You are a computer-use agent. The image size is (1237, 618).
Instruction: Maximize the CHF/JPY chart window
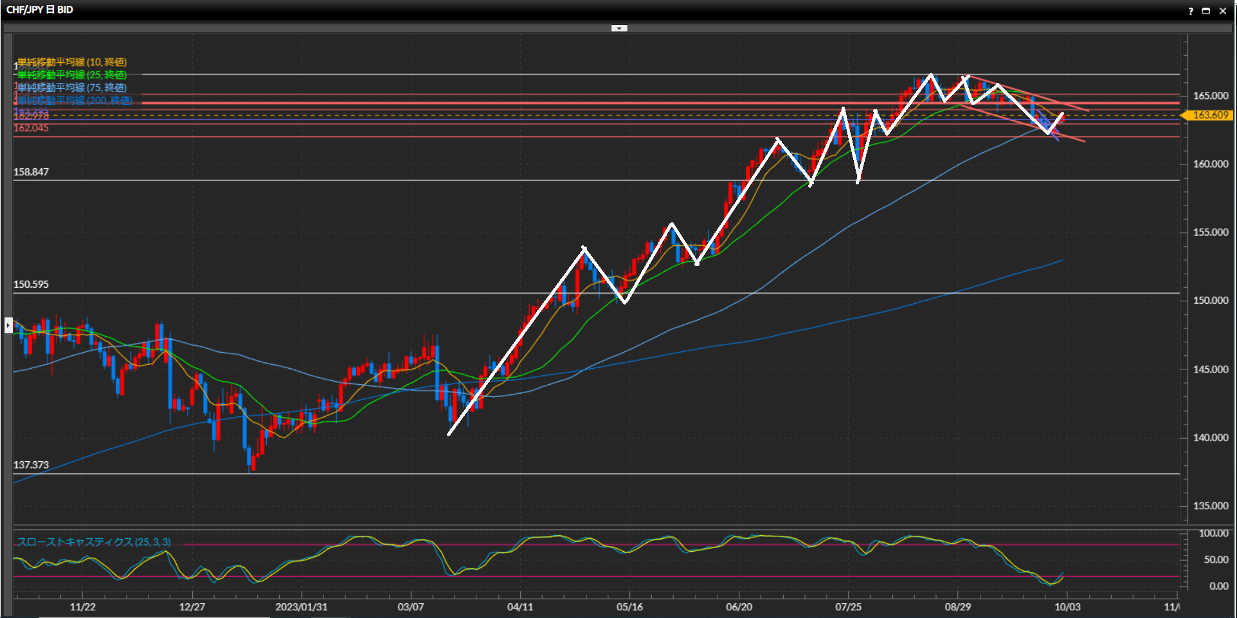tap(1206, 11)
